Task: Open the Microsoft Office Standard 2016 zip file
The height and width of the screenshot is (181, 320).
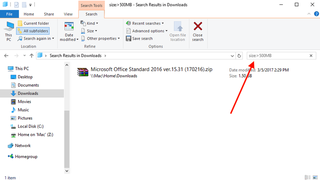Action: click(x=151, y=70)
